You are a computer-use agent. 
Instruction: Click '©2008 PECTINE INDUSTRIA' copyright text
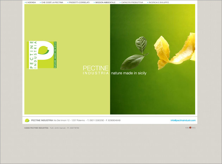click(36, 128)
